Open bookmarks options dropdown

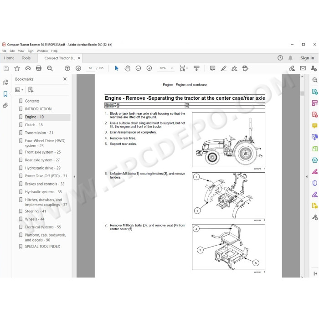[19, 90]
